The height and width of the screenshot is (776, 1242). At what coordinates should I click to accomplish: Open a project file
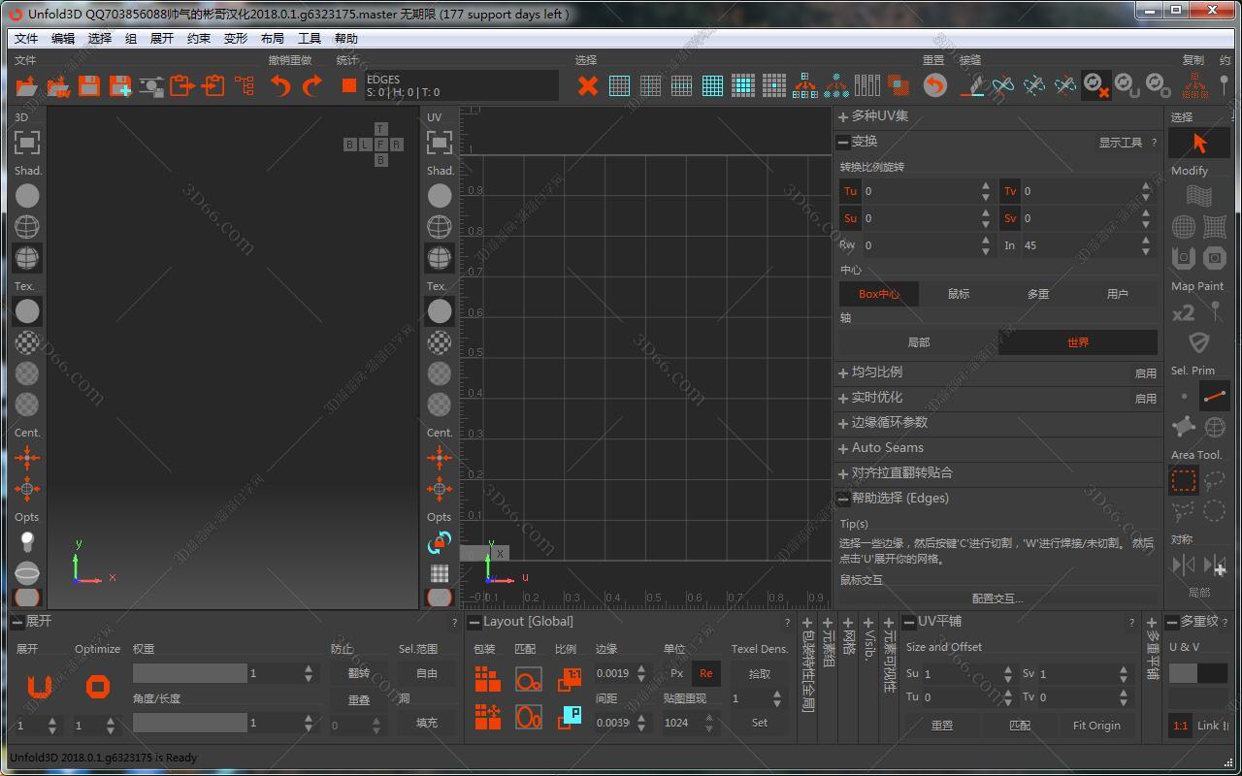(26, 85)
